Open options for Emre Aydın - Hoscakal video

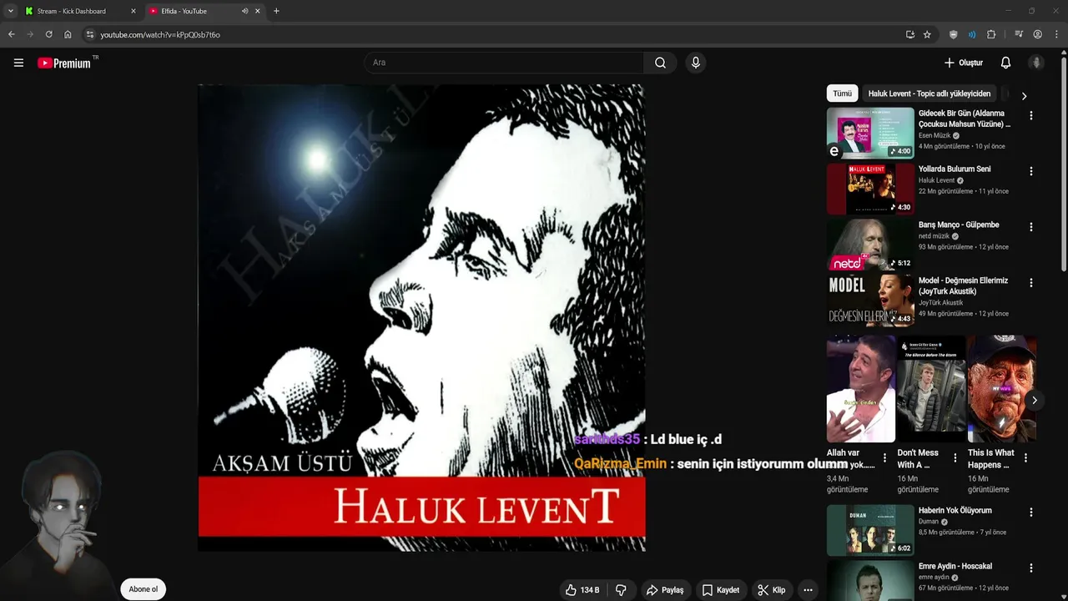tap(1031, 568)
